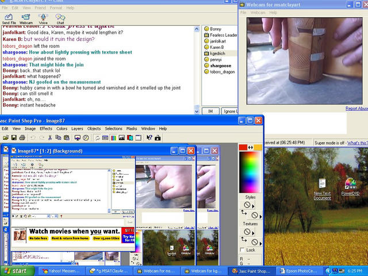Click the Ignore User button
Screen dimensions: 368x276
click(229, 111)
